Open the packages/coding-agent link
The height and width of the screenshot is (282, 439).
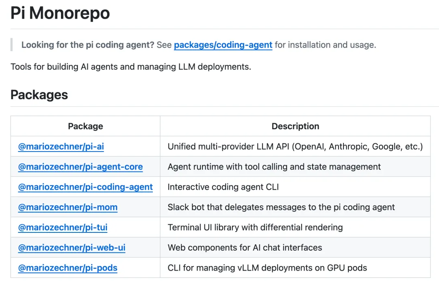click(x=223, y=45)
